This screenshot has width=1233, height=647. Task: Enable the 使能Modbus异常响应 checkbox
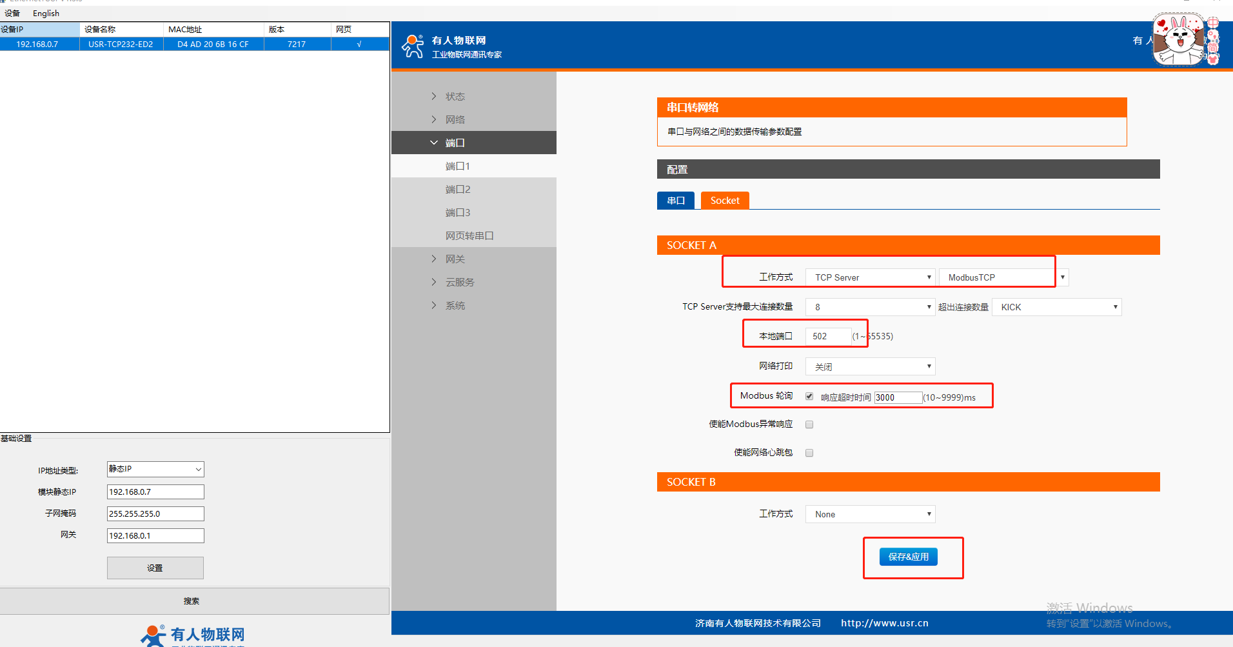(x=809, y=424)
